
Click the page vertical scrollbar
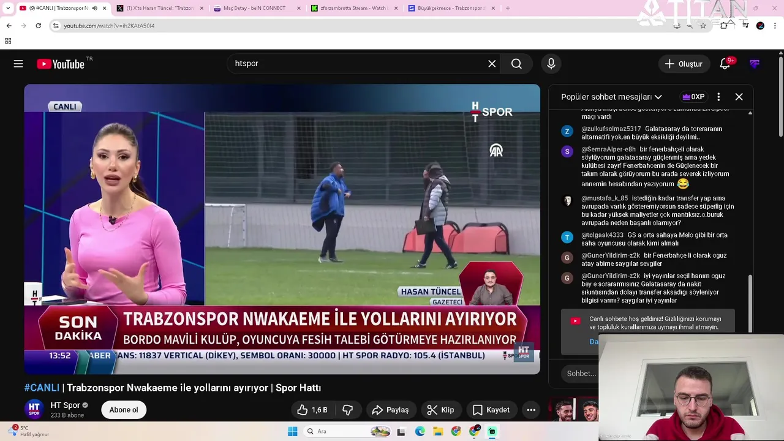pyautogui.click(x=780, y=98)
